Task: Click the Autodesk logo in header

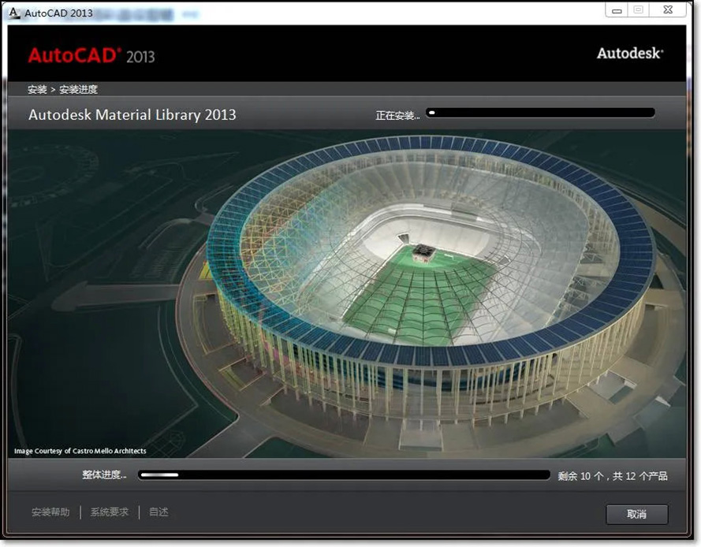Action: coord(630,53)
